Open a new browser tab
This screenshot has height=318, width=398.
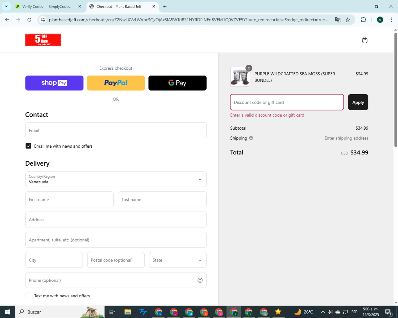[x=165, y=6]
